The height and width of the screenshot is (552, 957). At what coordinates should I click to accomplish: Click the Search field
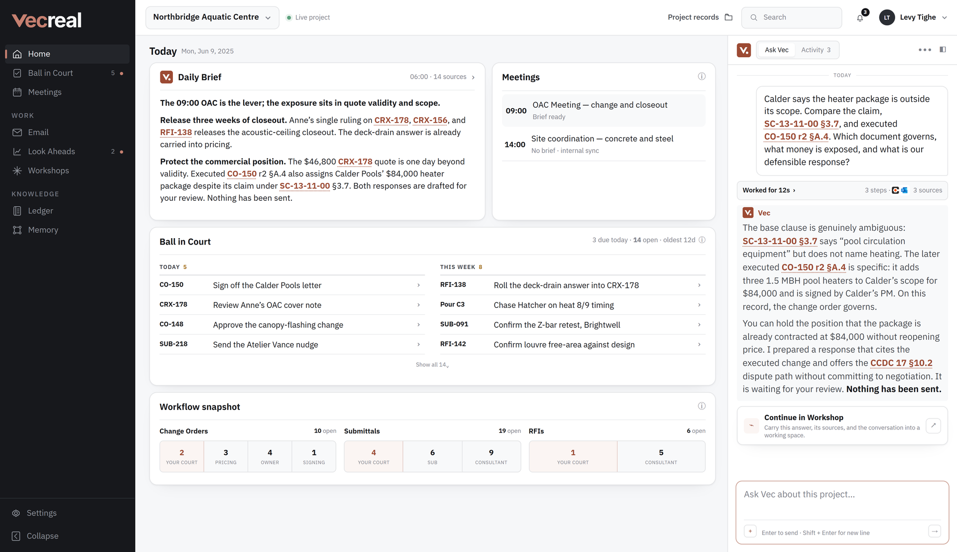point(792,17)
